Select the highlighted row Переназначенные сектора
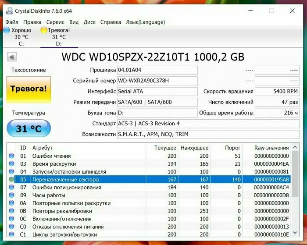The width and height of the screenshot is (307, 245). (149, 179)
